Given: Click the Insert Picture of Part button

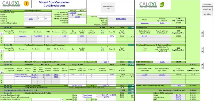Looking at the screenshot, I should point(108,7).
